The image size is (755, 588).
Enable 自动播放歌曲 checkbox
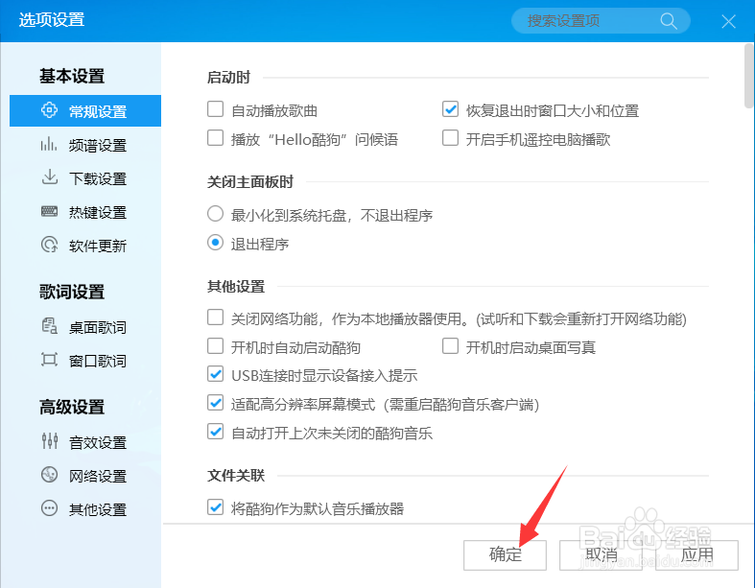point(215,109)
